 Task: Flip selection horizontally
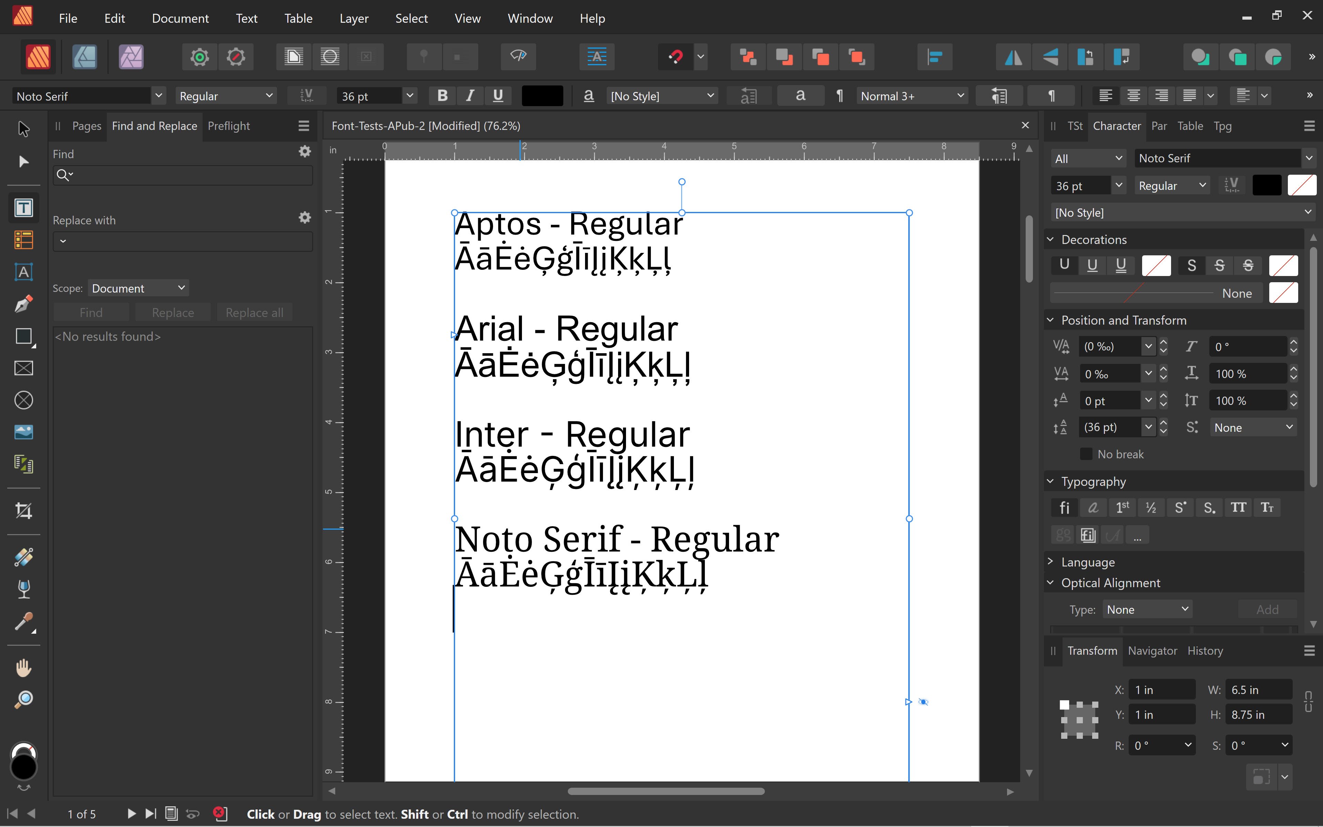(x=1013, y=57)
